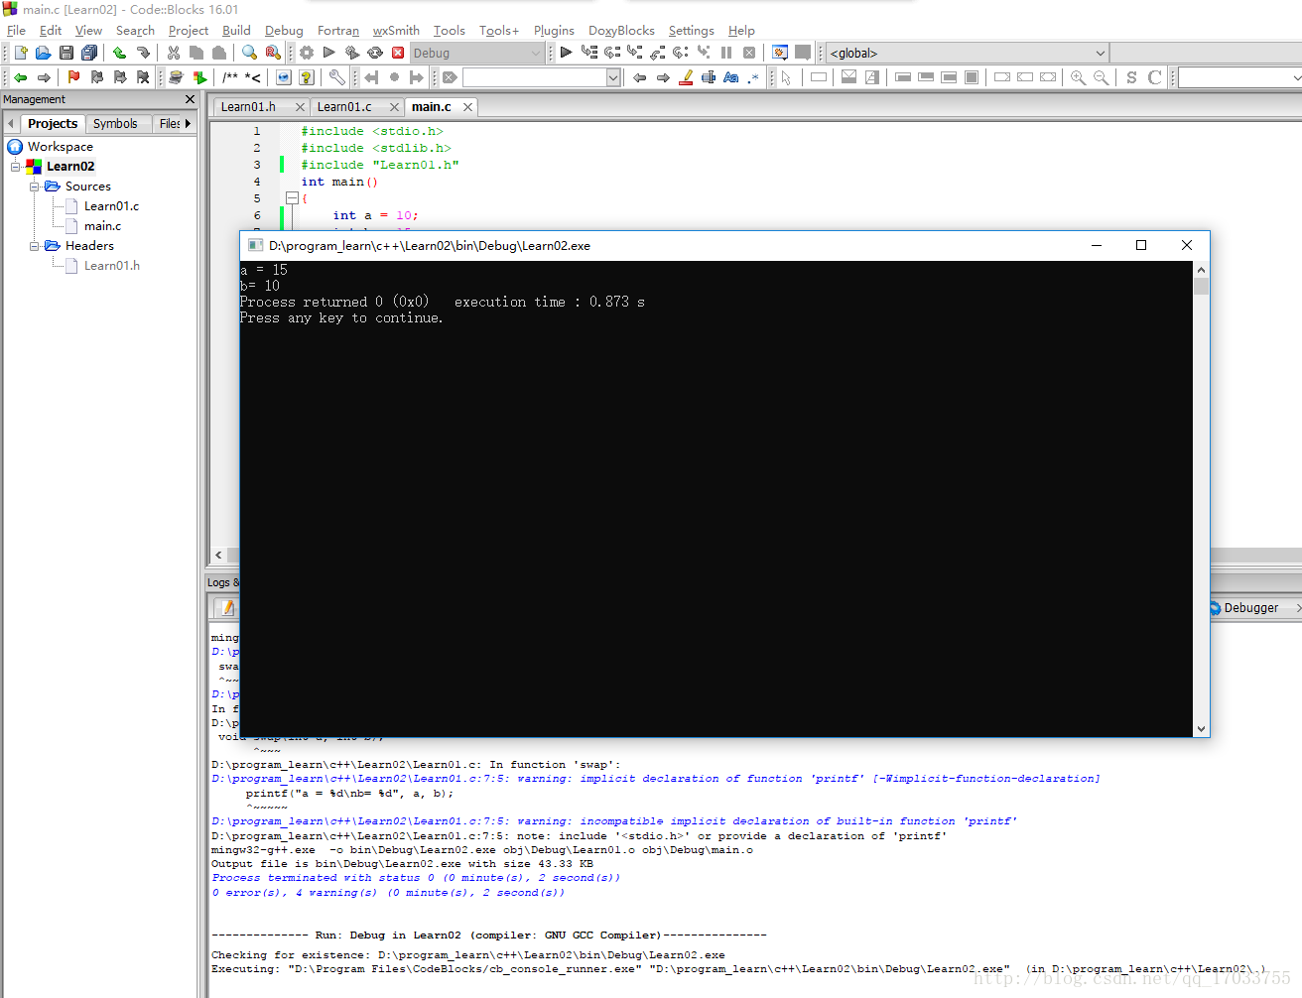
Task: Click the Replace icon
Action: (x=273, y=53)
